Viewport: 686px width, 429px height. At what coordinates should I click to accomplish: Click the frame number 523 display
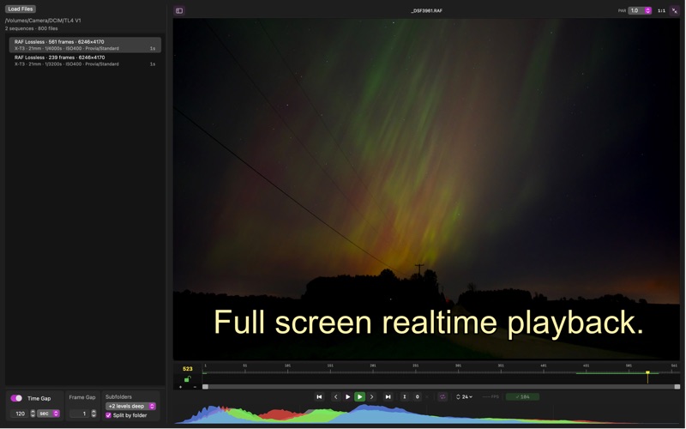[x=187, y=369]
